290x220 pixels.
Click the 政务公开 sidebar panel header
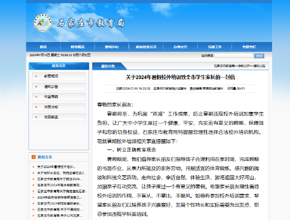click(59, 66)
